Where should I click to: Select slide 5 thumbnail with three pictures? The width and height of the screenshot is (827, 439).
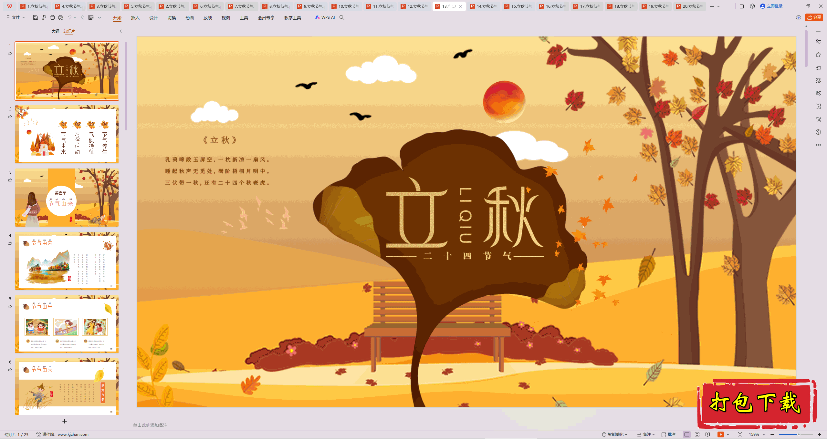(67, 324)
